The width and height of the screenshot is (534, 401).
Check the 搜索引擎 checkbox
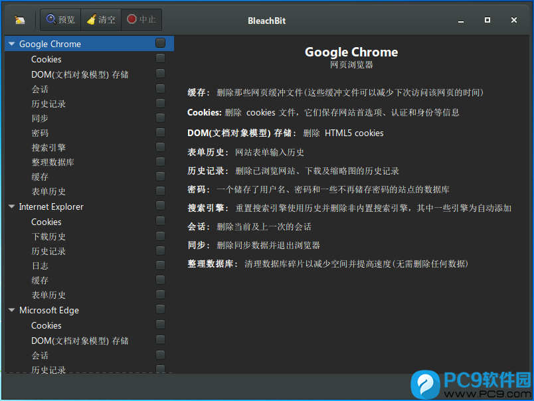[161, 147]
